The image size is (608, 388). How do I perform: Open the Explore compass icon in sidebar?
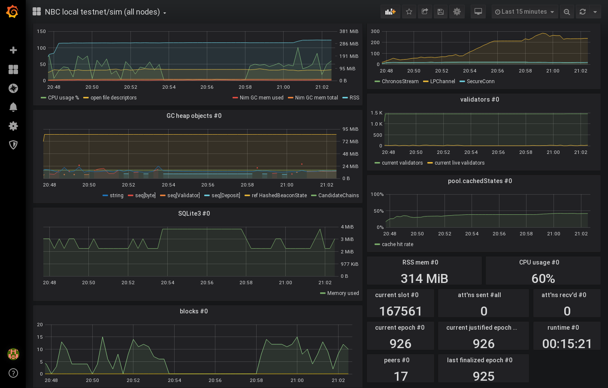[x=13, y=88]
